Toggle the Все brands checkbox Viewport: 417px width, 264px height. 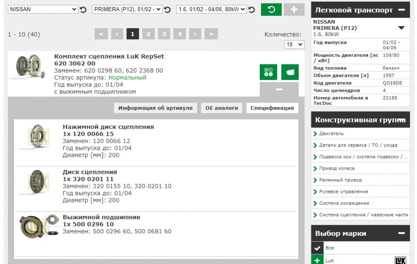coord(317,248)
